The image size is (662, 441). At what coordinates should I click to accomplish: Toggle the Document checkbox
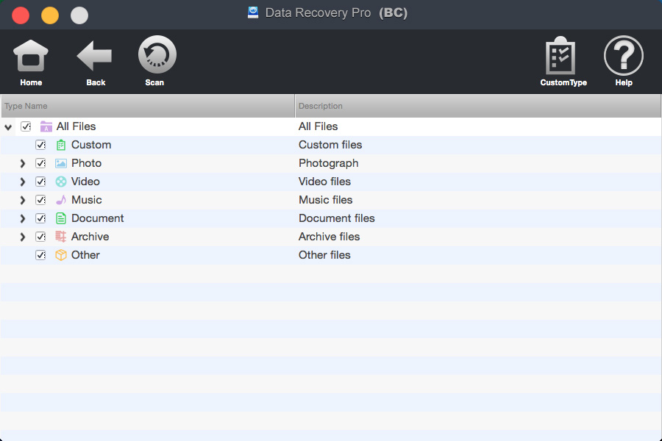(x=40, y=218)
